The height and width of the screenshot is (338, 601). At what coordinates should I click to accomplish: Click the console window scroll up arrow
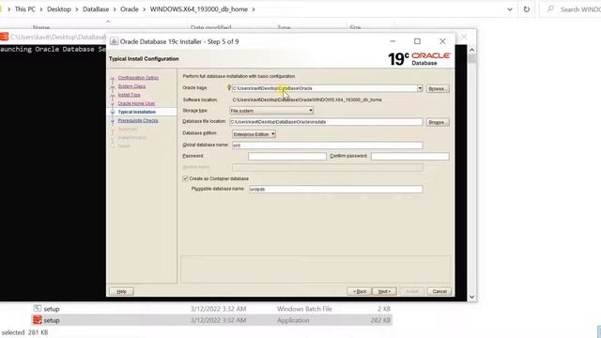pos(471,50)
